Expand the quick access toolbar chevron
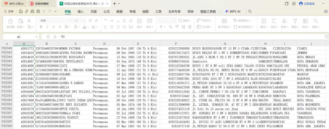This screenshot has width=329, height=129. [x=56, y=12]
